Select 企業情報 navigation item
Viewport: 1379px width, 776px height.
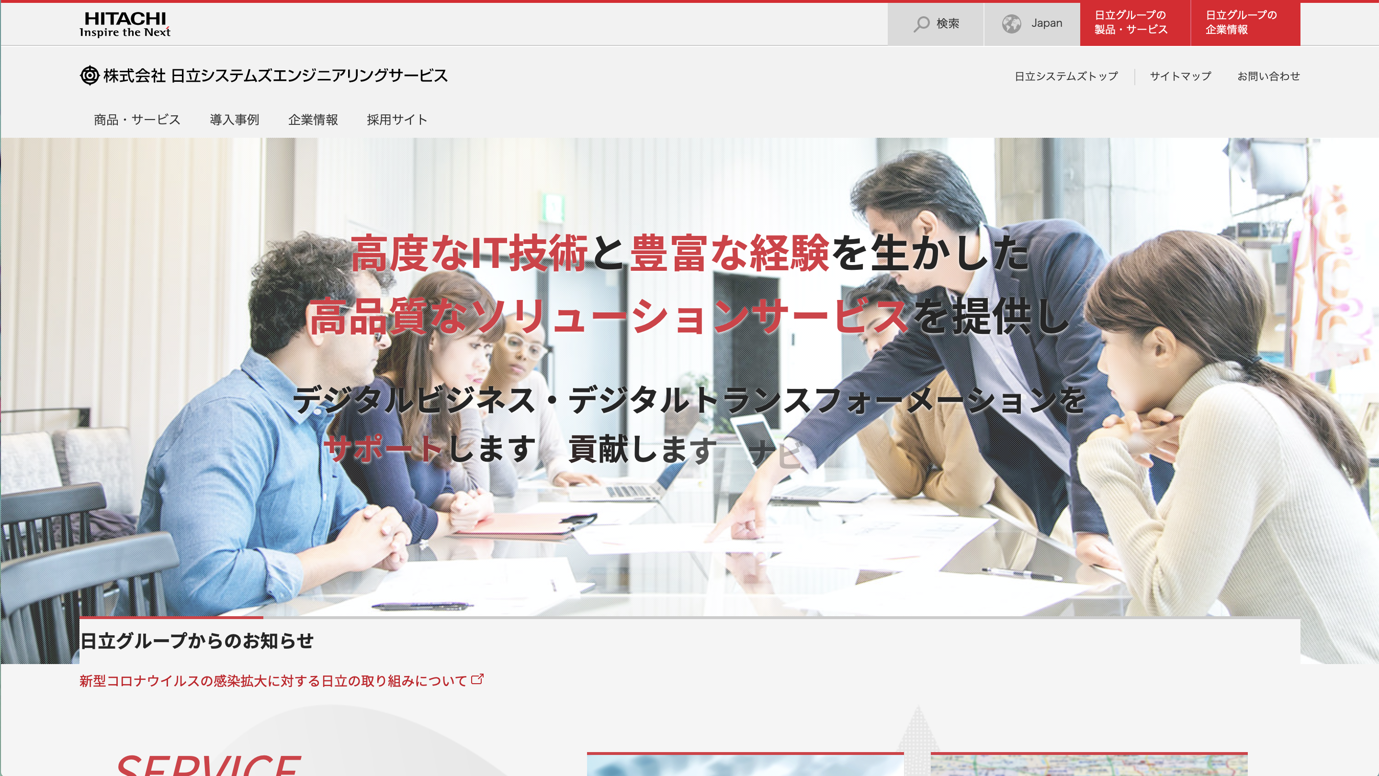[x=313, y=120]
